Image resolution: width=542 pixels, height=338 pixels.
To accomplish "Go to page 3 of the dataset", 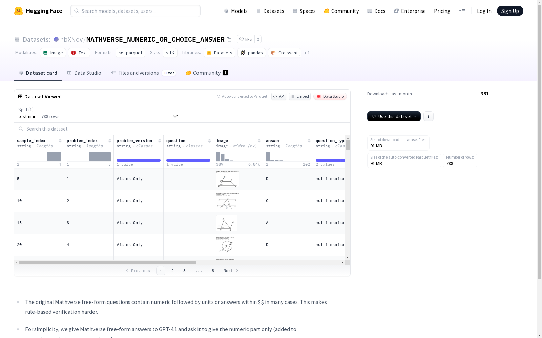I will (185, 271).
